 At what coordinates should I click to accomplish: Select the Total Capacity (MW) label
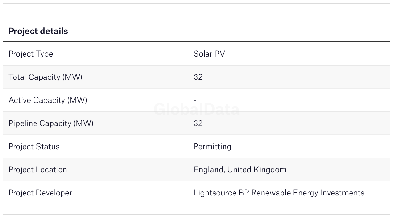[x=45, y=77]
